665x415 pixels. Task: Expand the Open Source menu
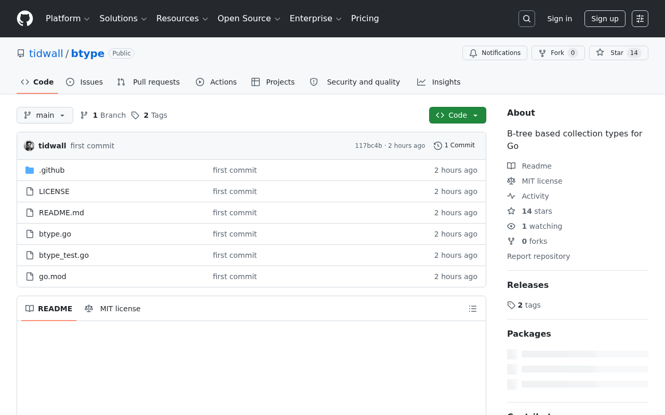[249, 19]
